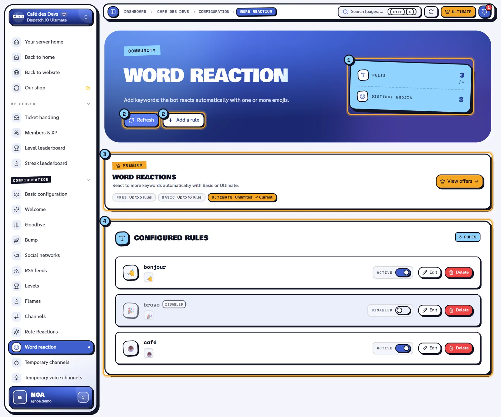Select Word reaction sidebar item
501x417 pixels.
tap(51, 347)
